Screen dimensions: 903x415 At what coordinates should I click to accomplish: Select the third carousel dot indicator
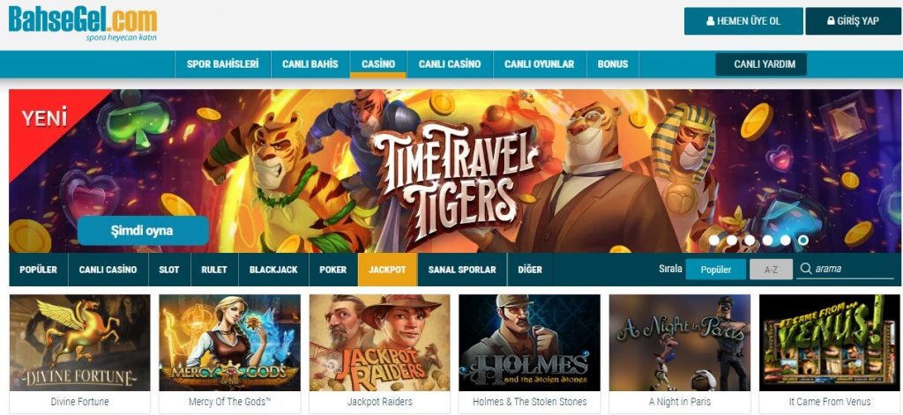click(750, 240)
